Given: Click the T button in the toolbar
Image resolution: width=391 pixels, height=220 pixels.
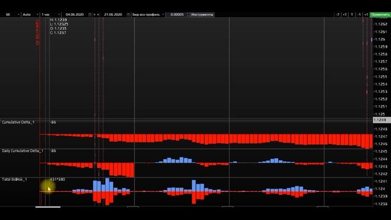Looking at the screenshot, I should click(352, 15).
